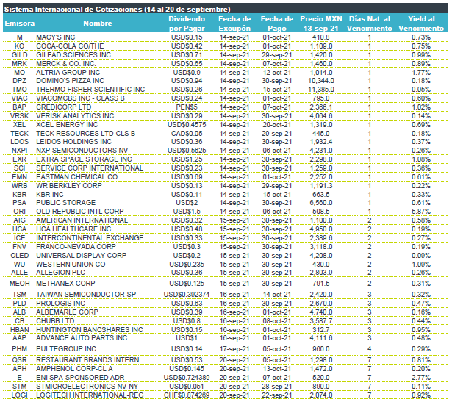
Task: Click the 'Nombre' column header
Action: point(98,24)
